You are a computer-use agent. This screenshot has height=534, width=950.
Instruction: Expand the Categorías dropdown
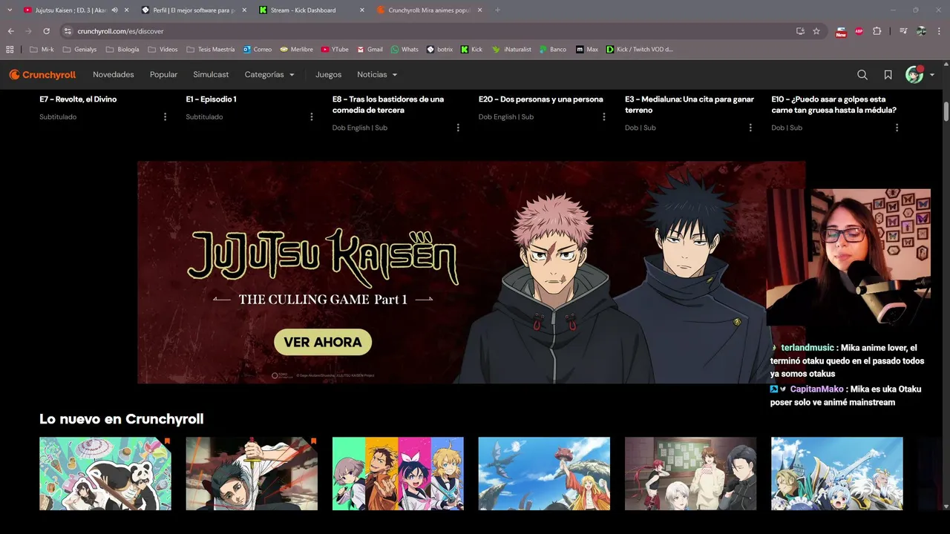pyautogui.click(x=269, y=75)
